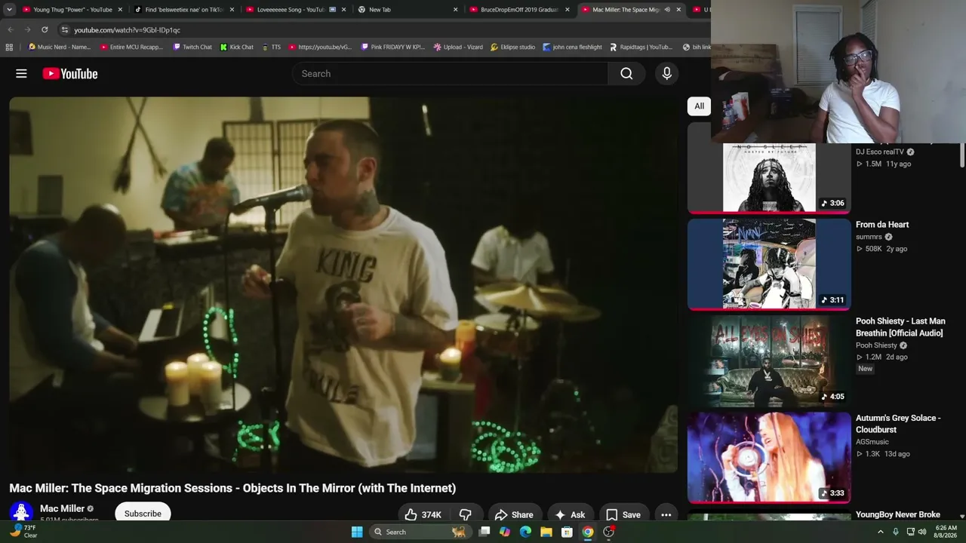The height and width of the screenshot is (543, 966).
Task: Go to the YouTube home logo
Action: [x=70, y=73]
